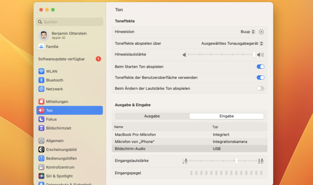Open WLAN settings icon in sidebar
This screenshot has height=185, width=313.
(x=41, y=71)
